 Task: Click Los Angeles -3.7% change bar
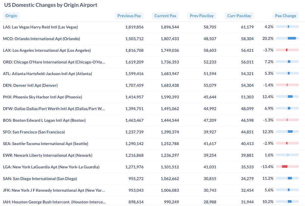click(x=287, y=50)
